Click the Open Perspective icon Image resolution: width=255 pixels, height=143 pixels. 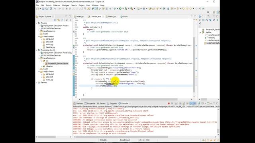click(x=214, y=12)
